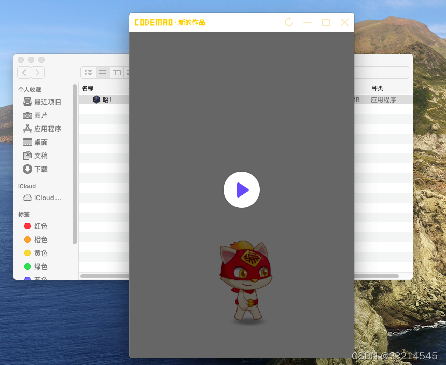
Task: Go back in the Finder window
Action: tap(24, 73)
